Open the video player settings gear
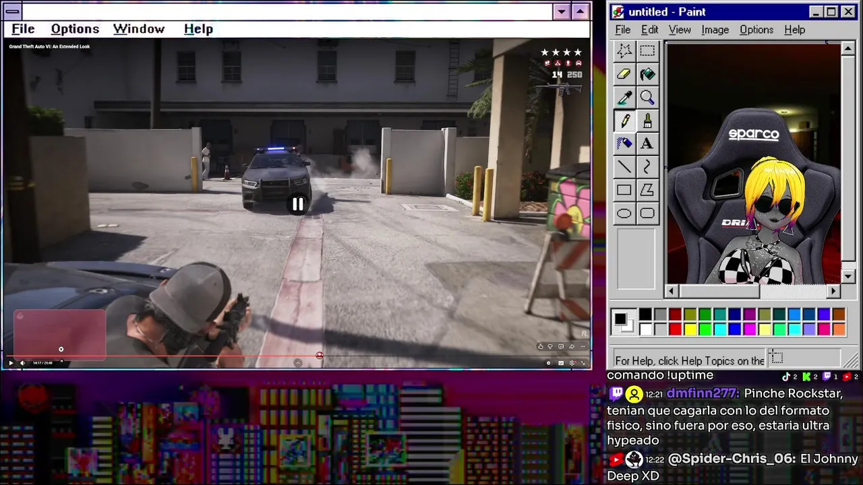Screen dimensions: 863x485 click(572, 363)
